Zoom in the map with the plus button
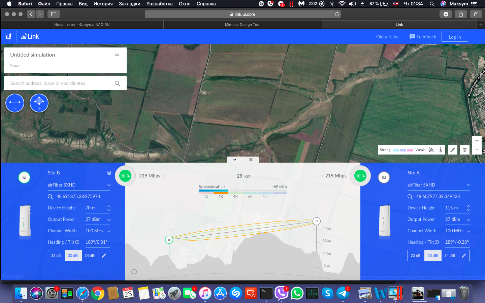The width and height of the screenshot is (485, 303). pos(477,140)
